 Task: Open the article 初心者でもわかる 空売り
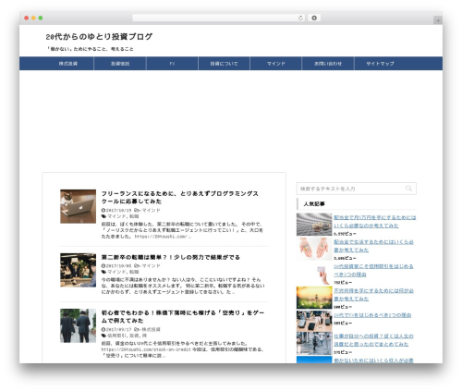click(183, 317)
